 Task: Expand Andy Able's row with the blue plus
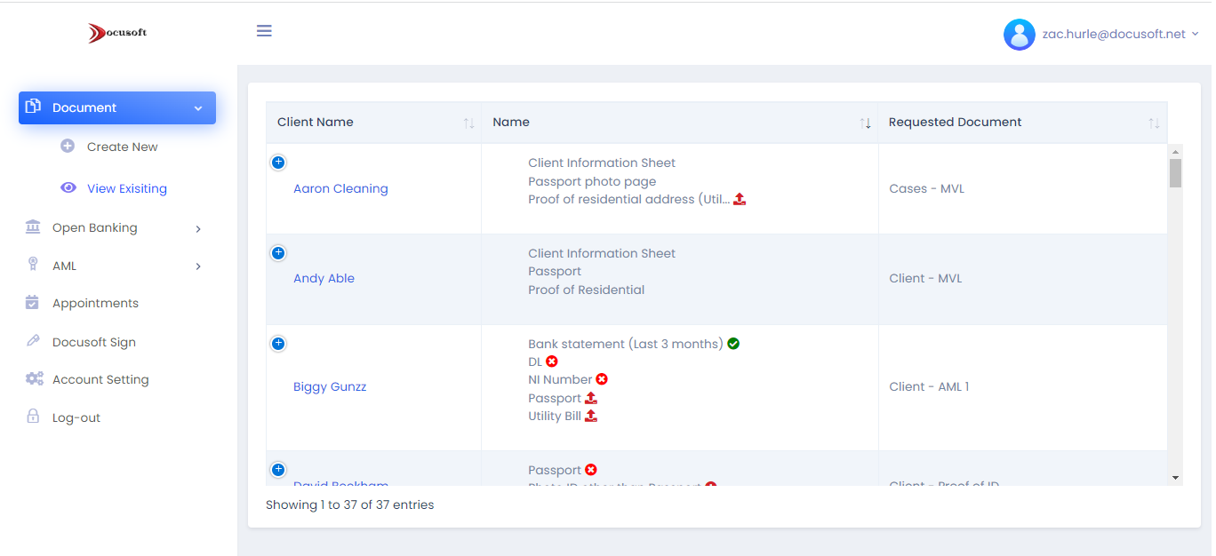coord(278,252)
